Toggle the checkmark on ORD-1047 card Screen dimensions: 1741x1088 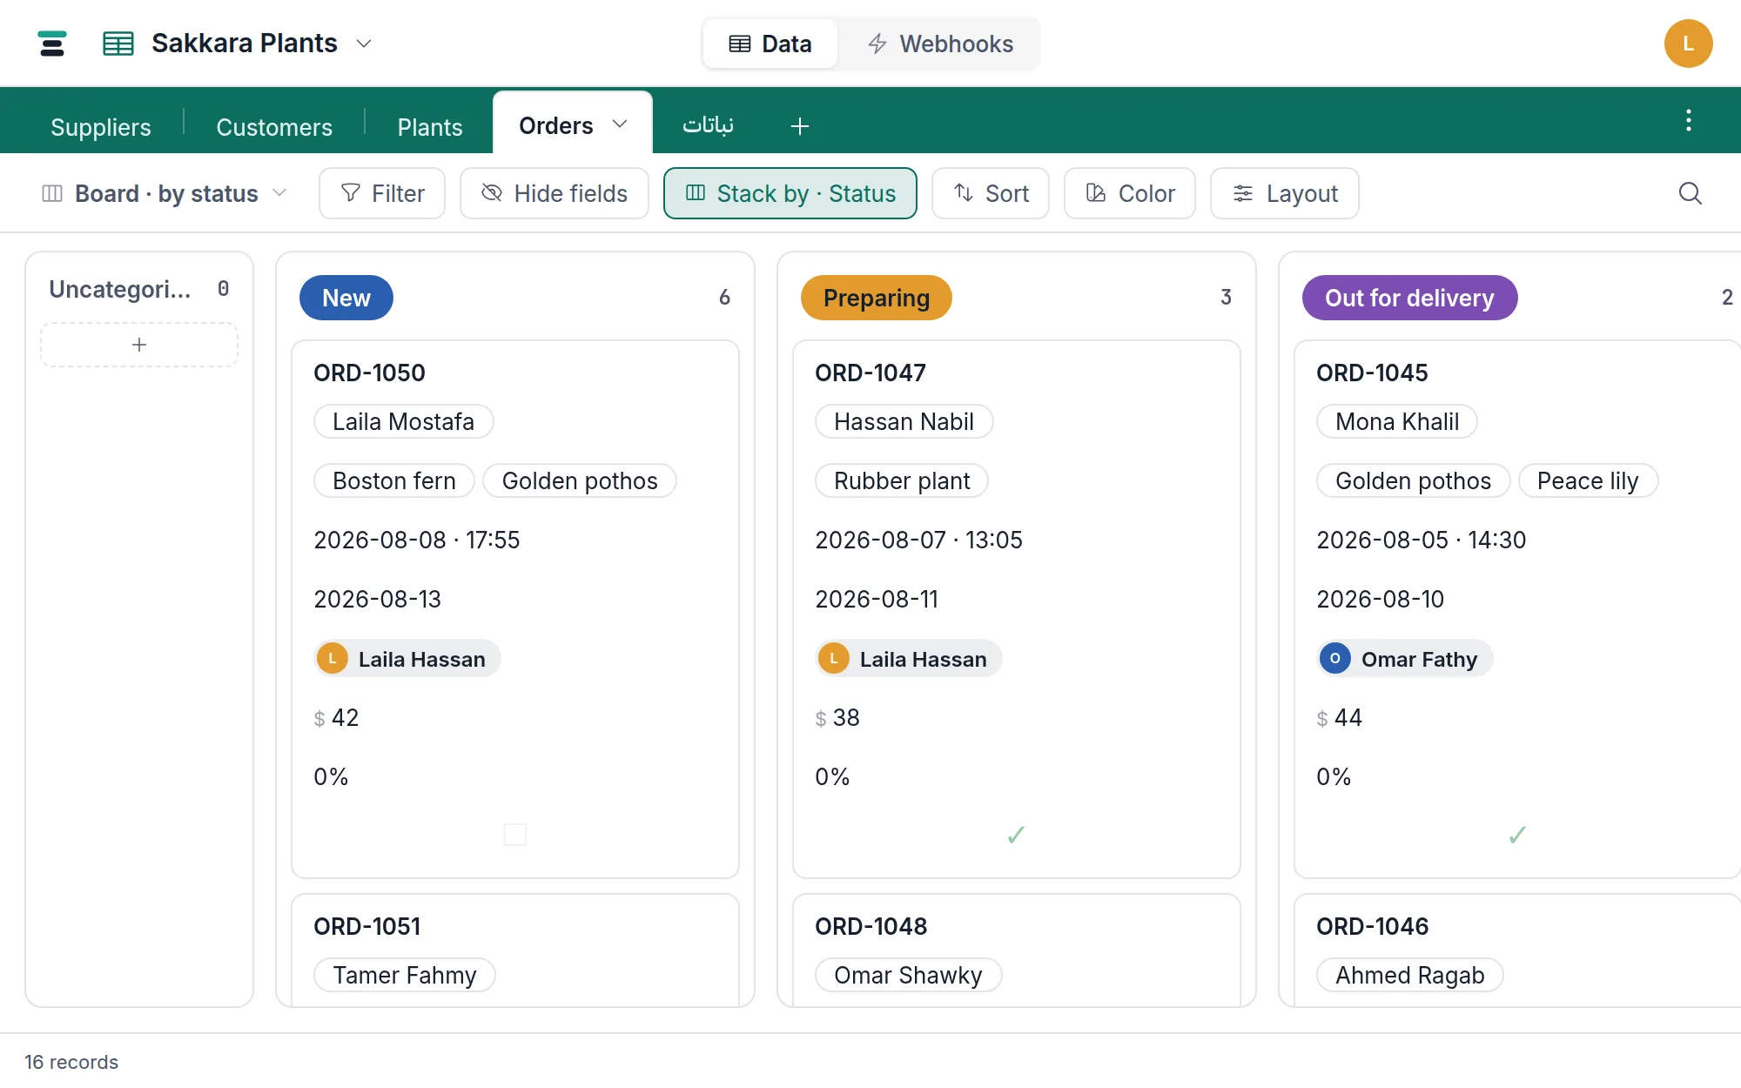pos(1016,835)
